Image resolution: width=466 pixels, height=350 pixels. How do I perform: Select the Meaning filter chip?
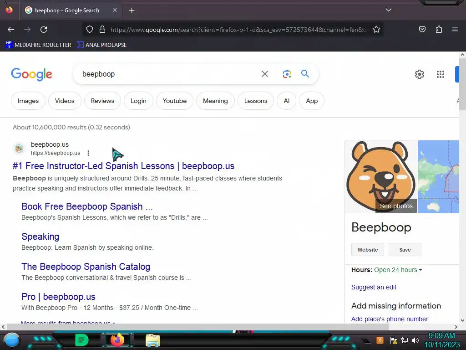215,101
